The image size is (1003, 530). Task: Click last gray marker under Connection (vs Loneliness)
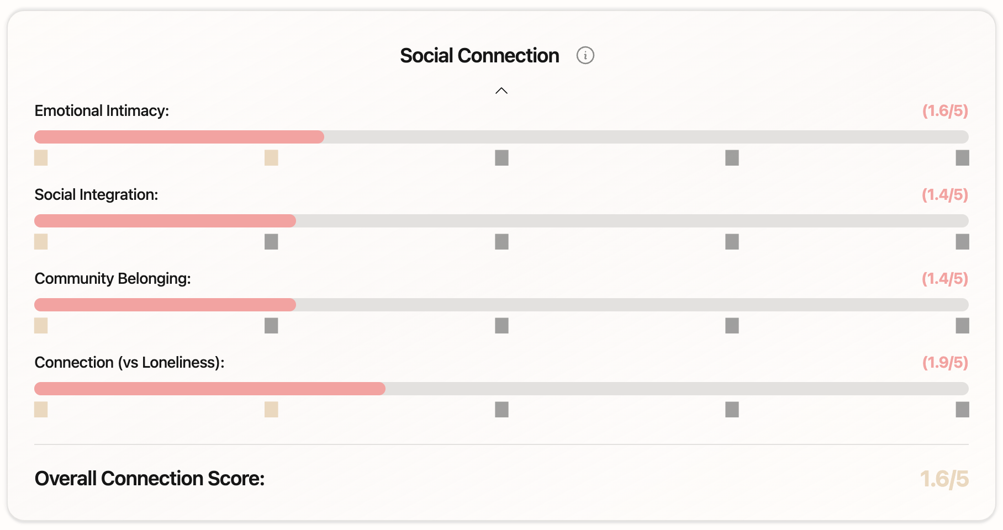click(x=962, y=410)
